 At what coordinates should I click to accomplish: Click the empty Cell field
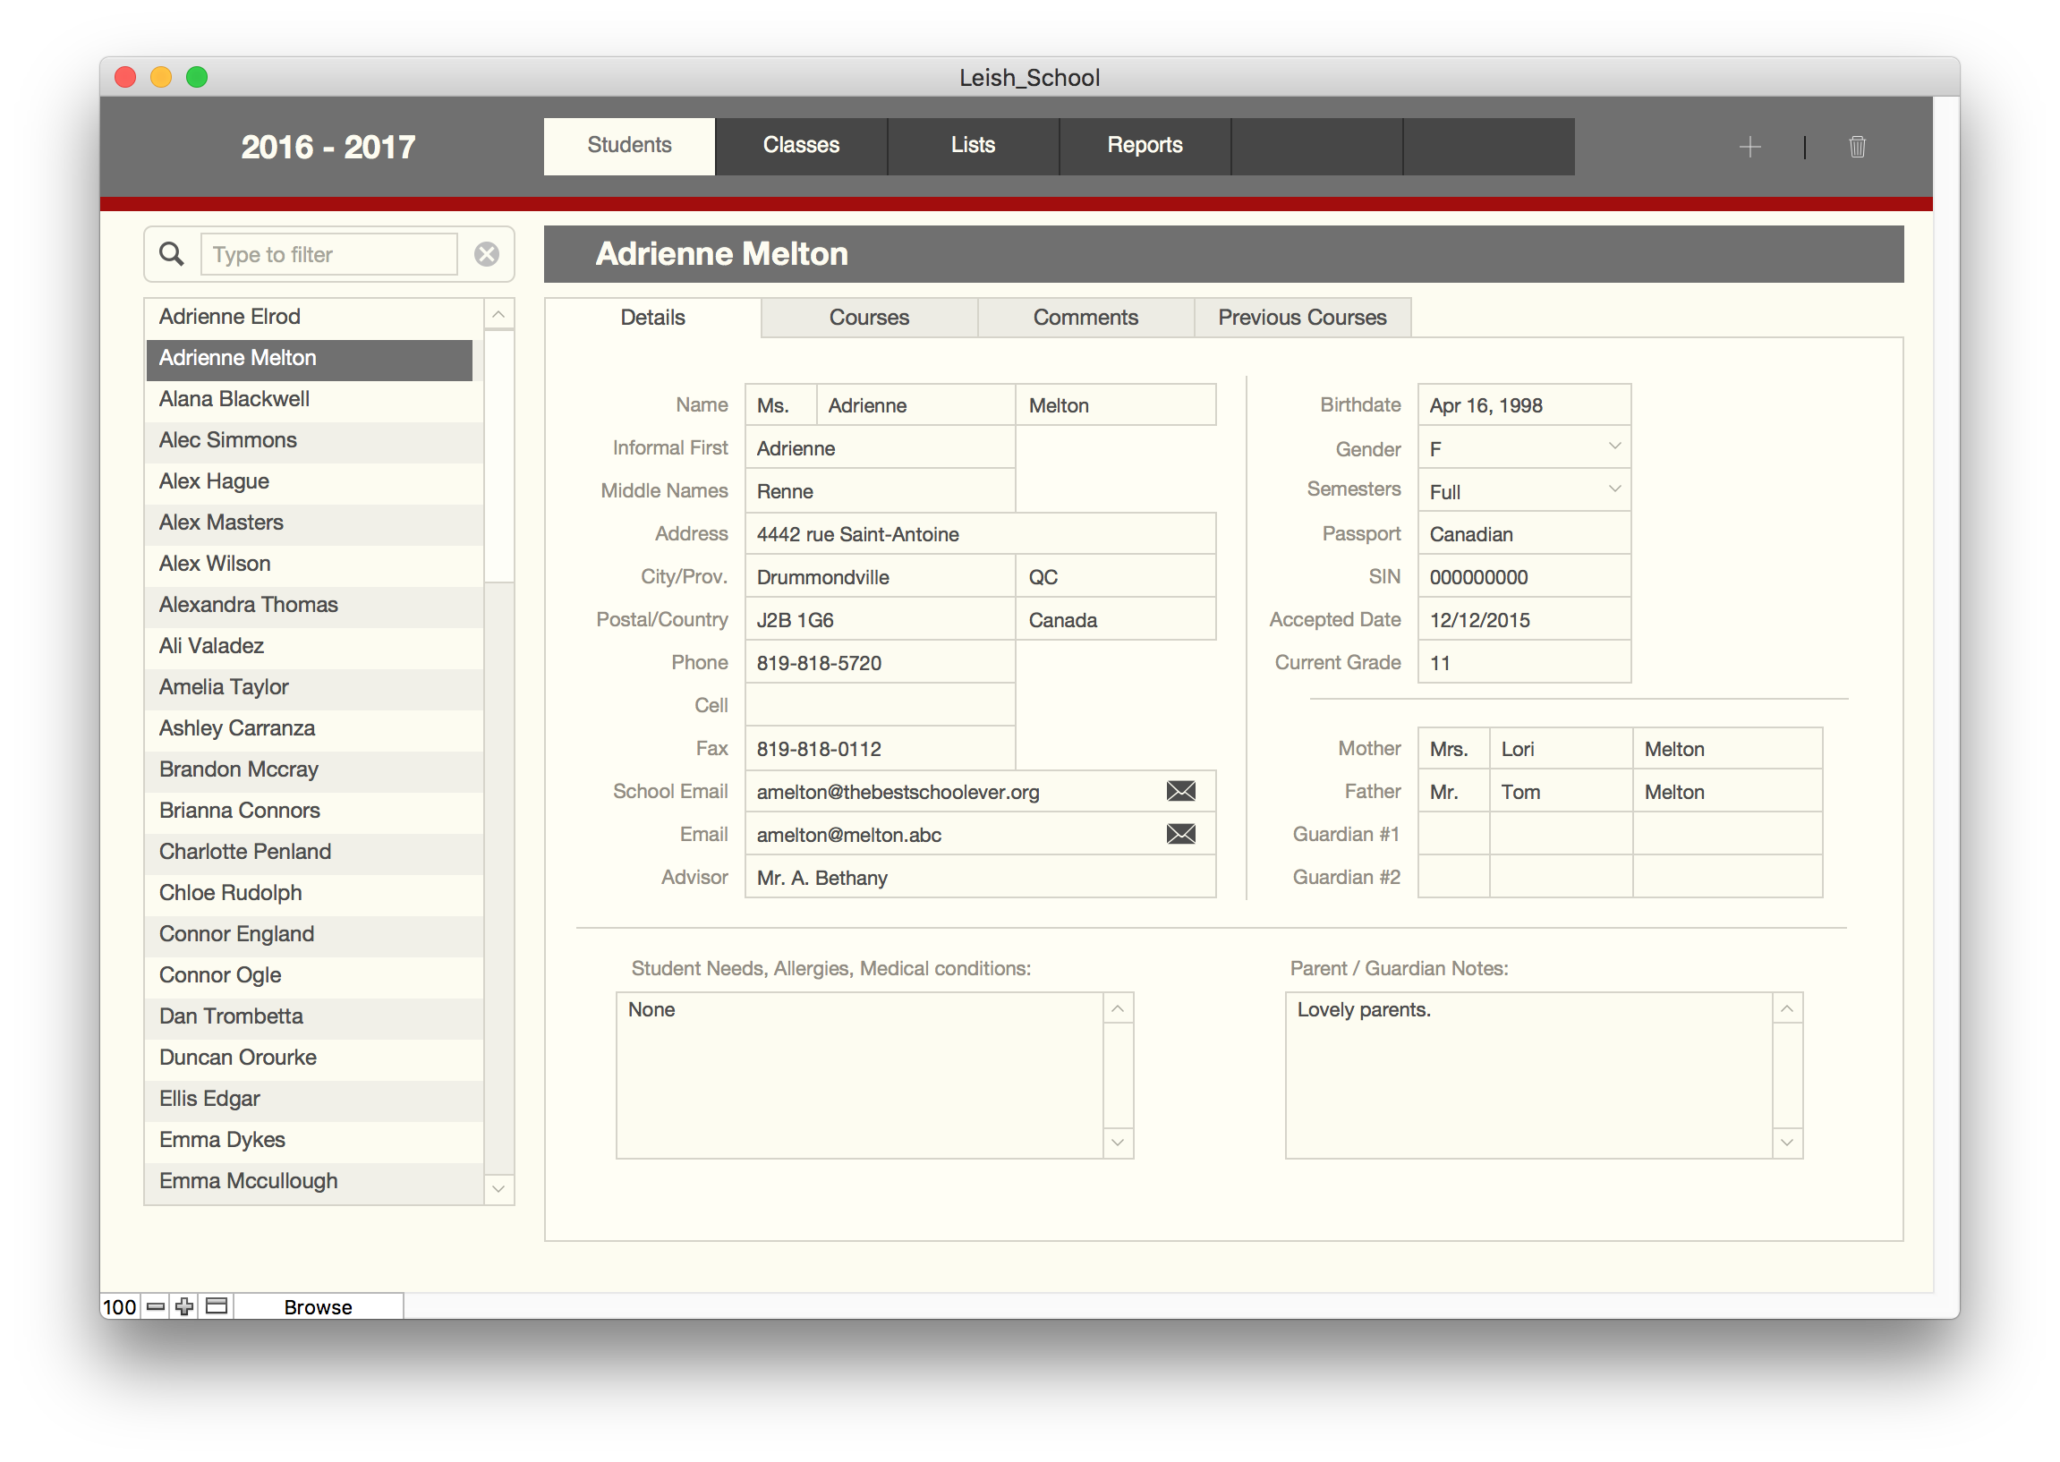point(880,706)
